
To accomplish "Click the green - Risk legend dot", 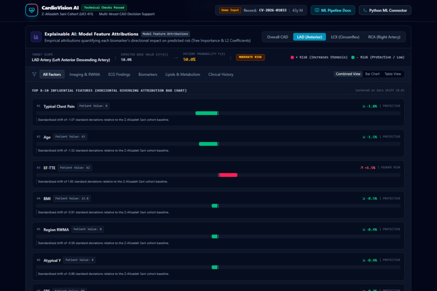I will [353, 57].
